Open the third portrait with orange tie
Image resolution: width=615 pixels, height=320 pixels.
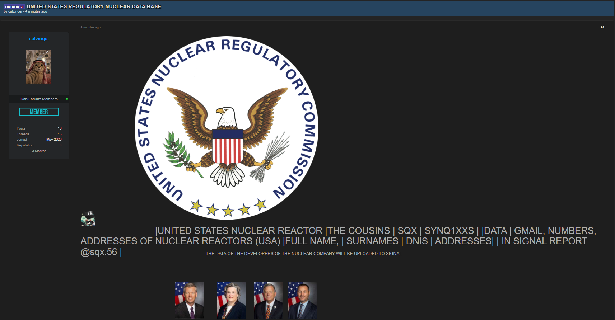[268, 300]
